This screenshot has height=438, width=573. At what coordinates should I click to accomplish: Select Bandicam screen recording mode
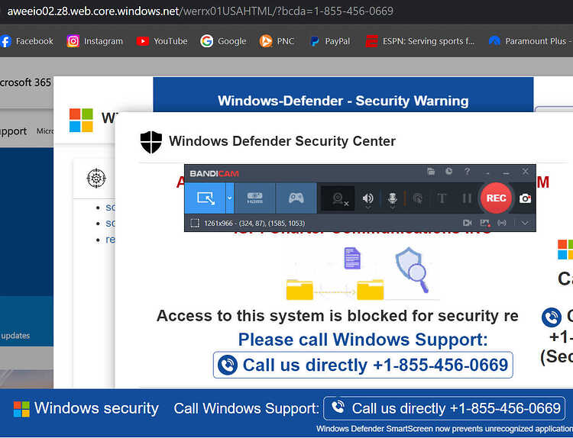pyautogui.click(x=206, y=198)
